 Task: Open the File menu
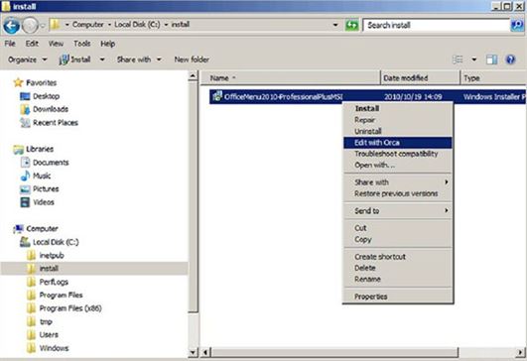10,44
